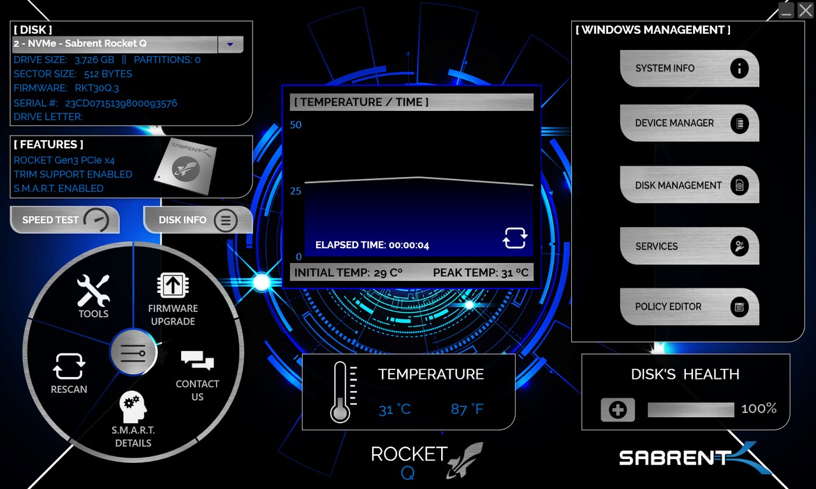Select the Firmware Upgrade chip icon
This screenshot has width=816, height=489.
coord(172,285)
